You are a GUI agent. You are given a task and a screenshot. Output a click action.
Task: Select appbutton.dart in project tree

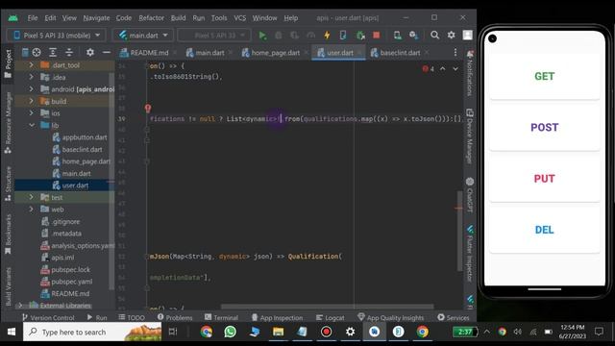click(80, 137)
